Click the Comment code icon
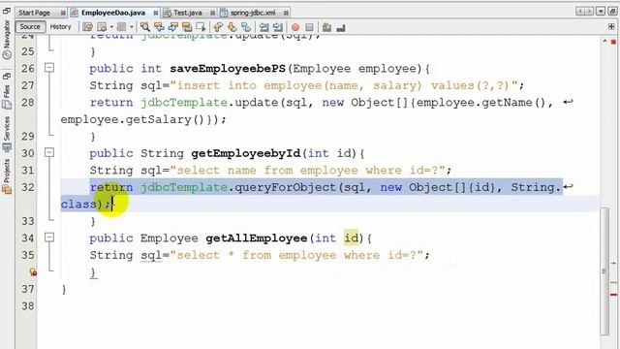 [326, 27]
